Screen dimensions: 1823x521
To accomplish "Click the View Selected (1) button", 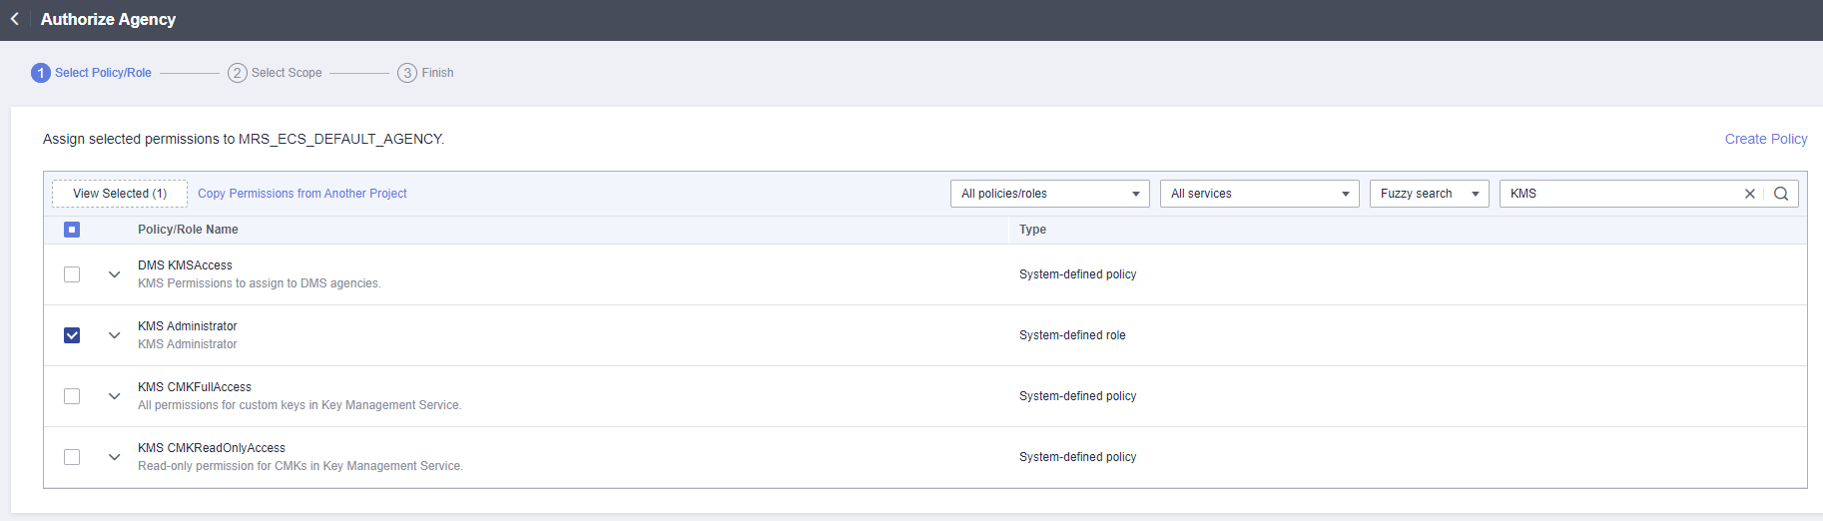I will pos(120,194).
